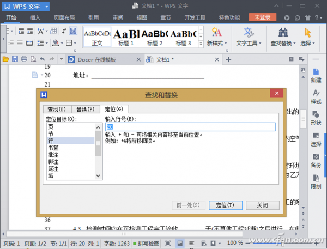
Task: Switch to outline view in status bar
Action: coord(191,243)
